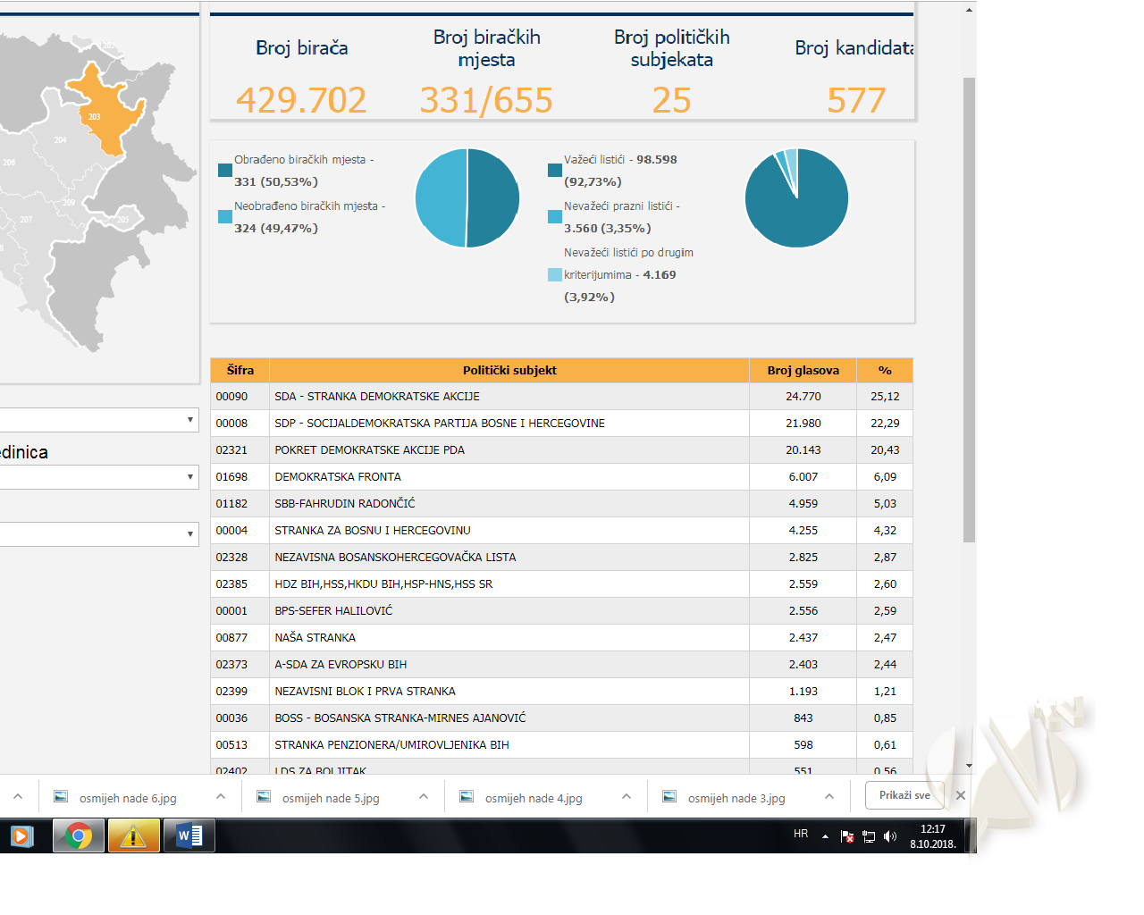Open downloaded file osmijeh nade 4.jpg
The height and width of the screenshot is (915, 1144).
coord(533,798)
